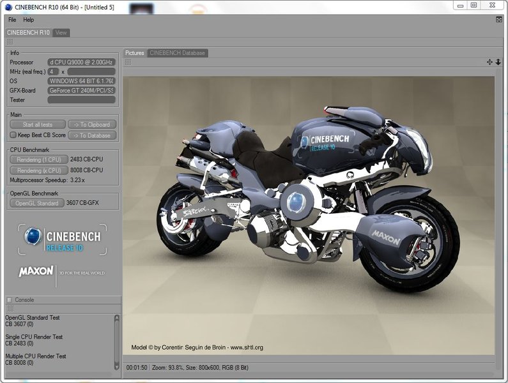Click 'Multiple CPU Render Test' console line
Viewport: 508px width, 383px height.
point(36,356)
